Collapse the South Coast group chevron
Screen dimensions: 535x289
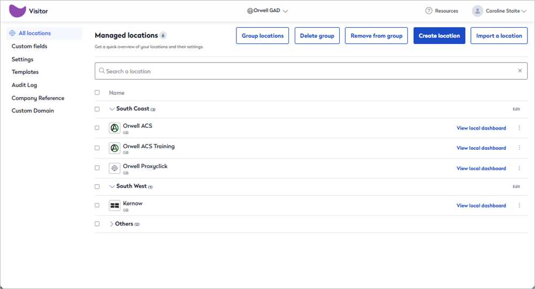[x=112, y=109]
